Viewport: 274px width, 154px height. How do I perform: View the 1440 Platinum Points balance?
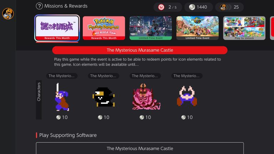(x=198, y=7)
